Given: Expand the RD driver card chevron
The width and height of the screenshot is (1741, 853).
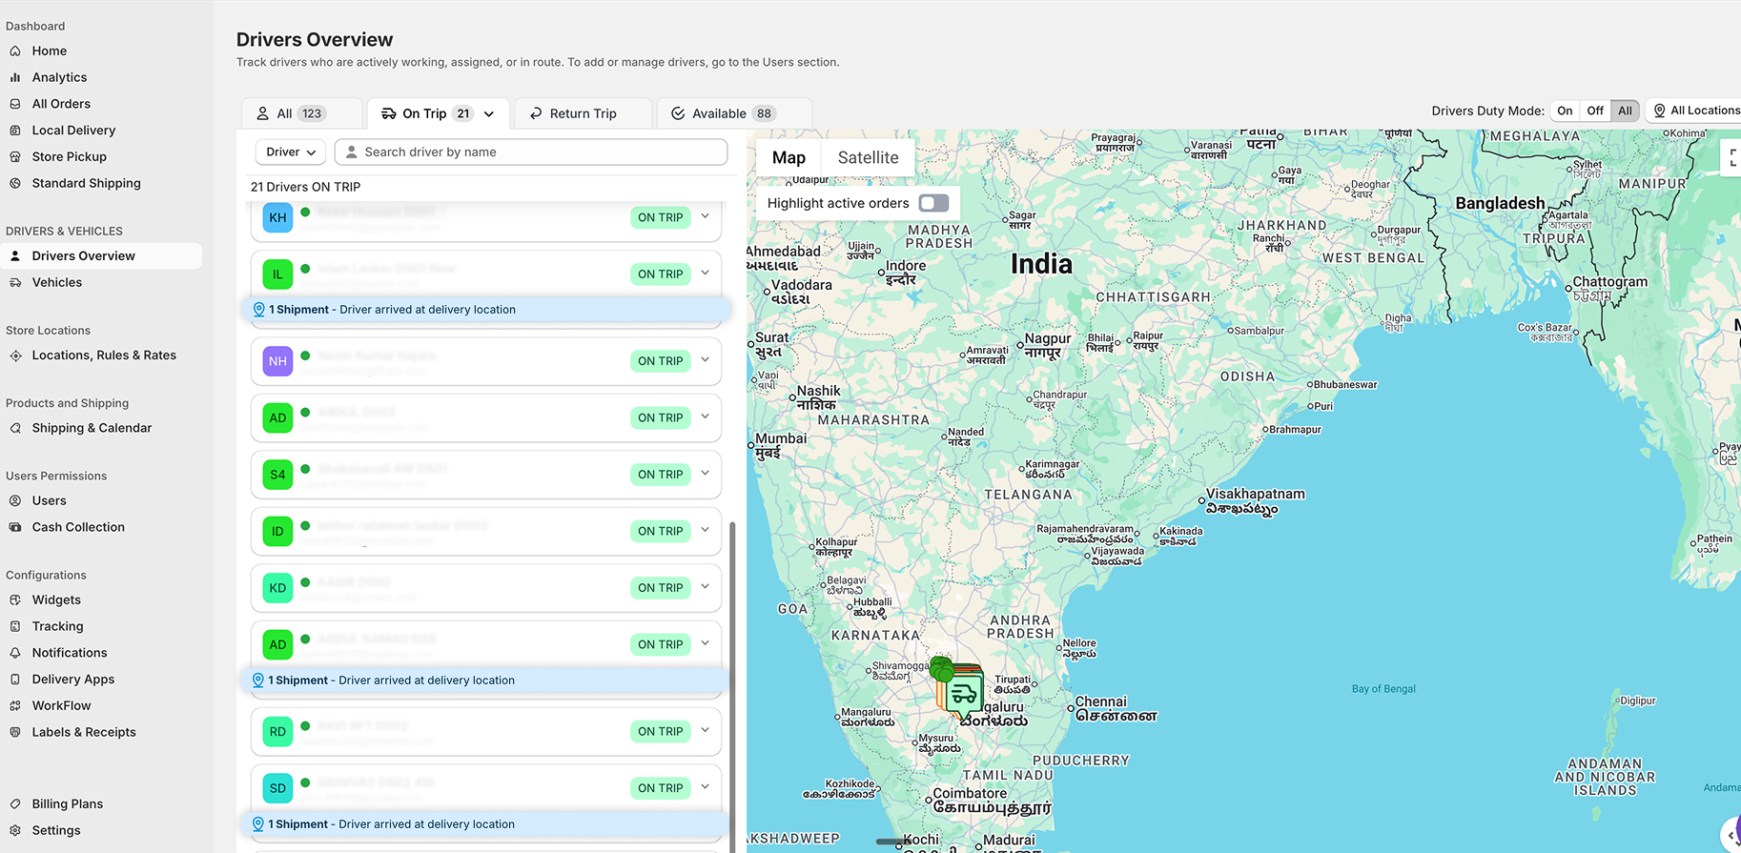Looking at the screenshot, I should tap(705, 730).
